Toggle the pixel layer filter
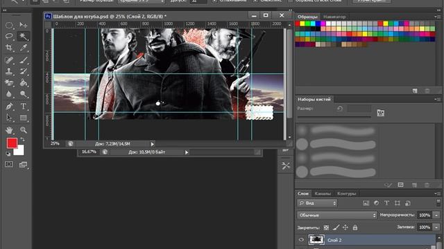The image size is (444, 249). (366, 203)
